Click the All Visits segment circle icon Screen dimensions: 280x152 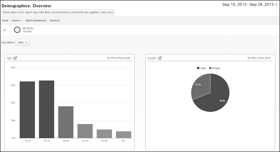point(17,30)
